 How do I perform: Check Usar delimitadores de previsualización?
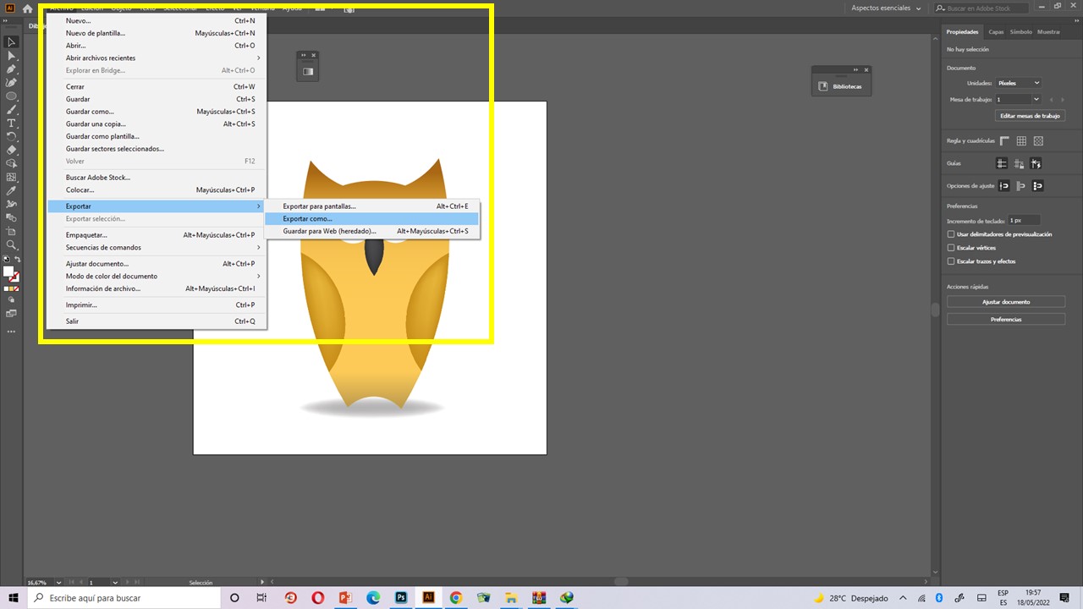click(x=951, y=234)
